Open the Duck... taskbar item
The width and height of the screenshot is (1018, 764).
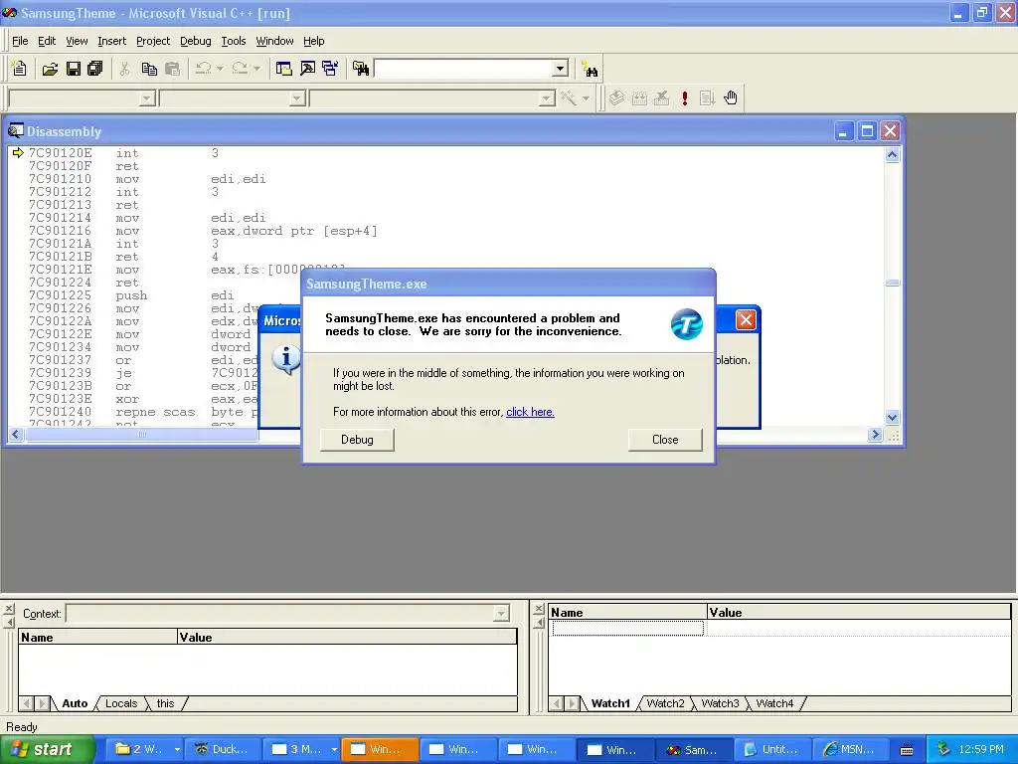pos(222,750)
